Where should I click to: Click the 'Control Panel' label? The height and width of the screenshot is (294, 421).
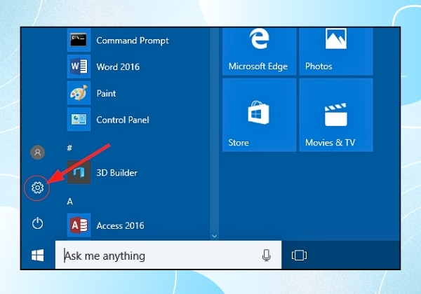click(122, 120)
